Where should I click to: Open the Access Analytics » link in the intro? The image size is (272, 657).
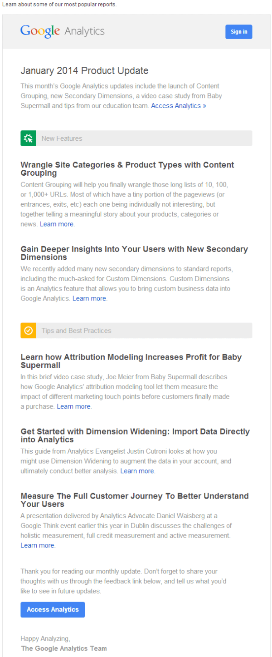click(179, 106)
